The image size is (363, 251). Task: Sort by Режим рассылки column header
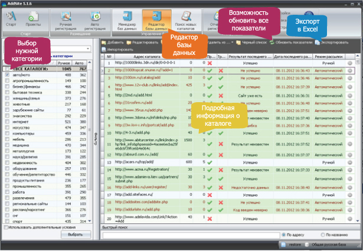click(329, 57)
